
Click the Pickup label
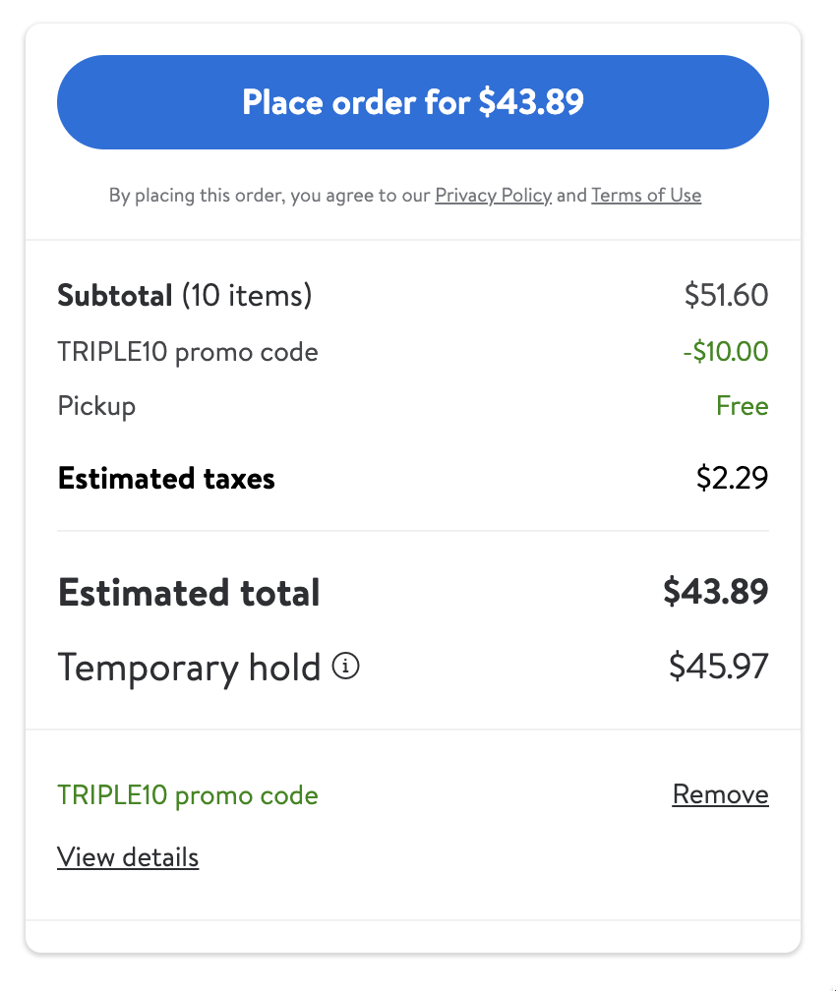pyautogui.click(x=96, y=406)
